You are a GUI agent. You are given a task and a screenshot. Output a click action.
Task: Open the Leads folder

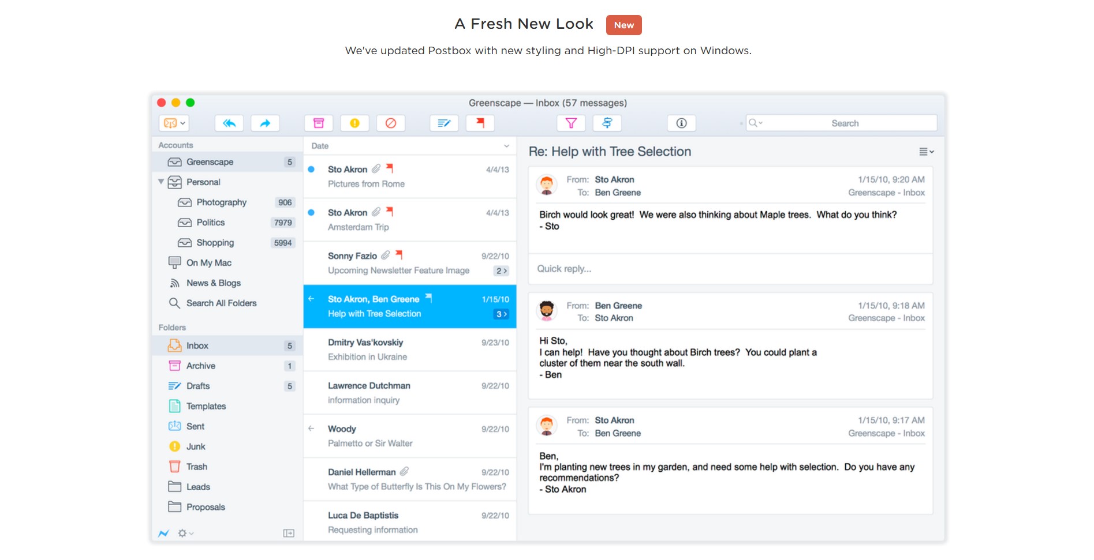point(227,487)
